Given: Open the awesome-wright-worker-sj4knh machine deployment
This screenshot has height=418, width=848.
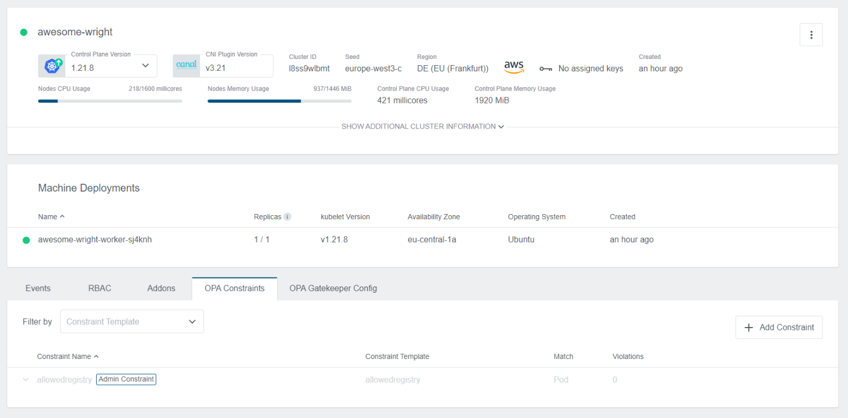Looking at the screenshot, I should point(95,240).
